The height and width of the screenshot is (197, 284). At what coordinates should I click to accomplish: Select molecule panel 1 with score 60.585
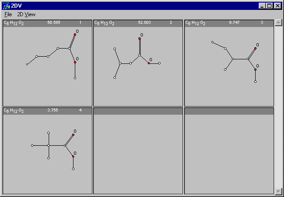tap(48, 63)
